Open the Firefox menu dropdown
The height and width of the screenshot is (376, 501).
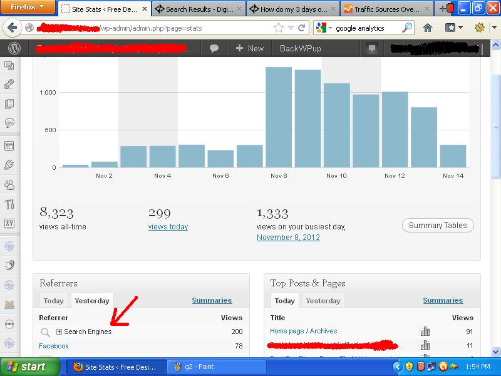point(28,8)
